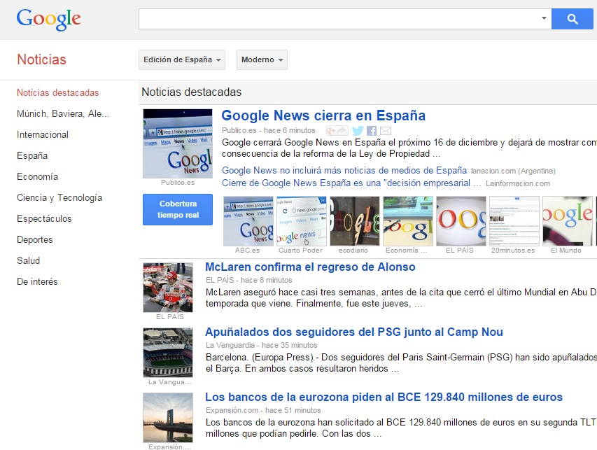The height and width of the screenshot is (450, 597).
Task: Open Cuarto Poder image thumbnail
Action: 302,221
